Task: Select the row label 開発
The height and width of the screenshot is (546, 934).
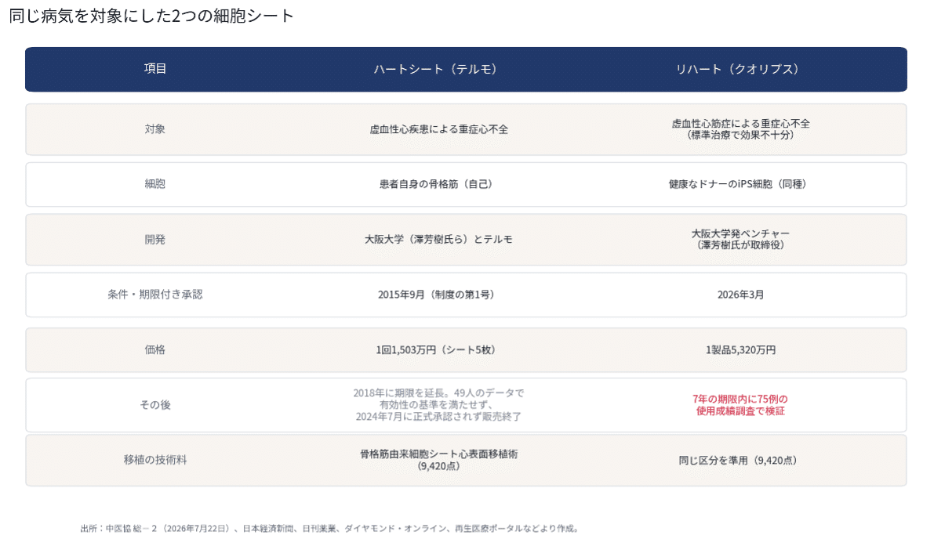Action: 154,240
